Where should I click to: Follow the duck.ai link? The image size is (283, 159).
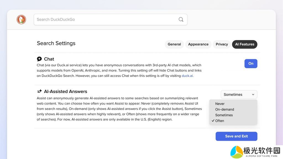point(187,76)
